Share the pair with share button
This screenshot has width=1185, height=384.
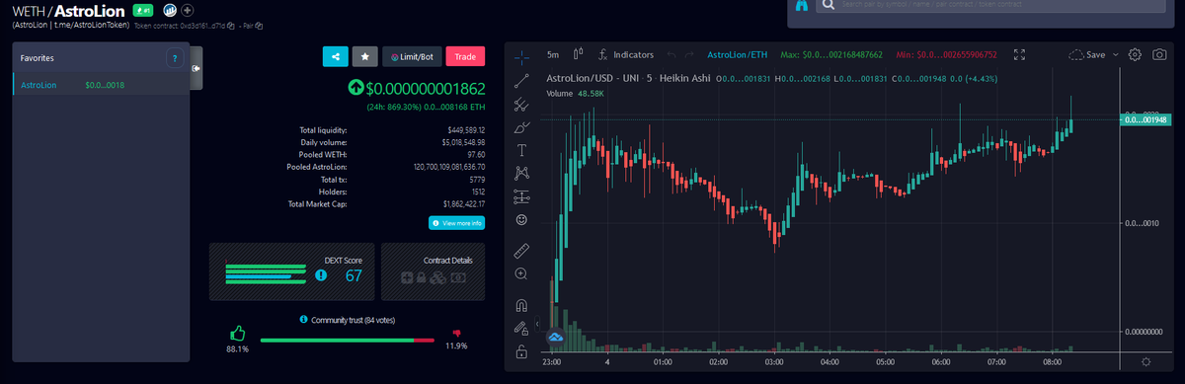pyautogui.click(x=336, y=56)
